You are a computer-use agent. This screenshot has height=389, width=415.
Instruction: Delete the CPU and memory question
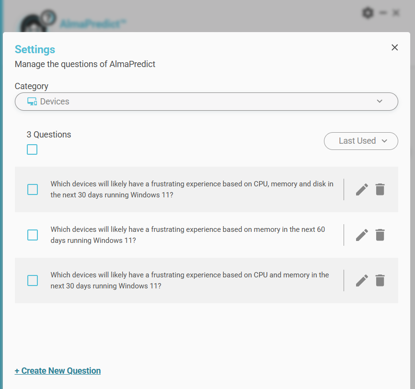pyautogui.click(x=380, y=281)
